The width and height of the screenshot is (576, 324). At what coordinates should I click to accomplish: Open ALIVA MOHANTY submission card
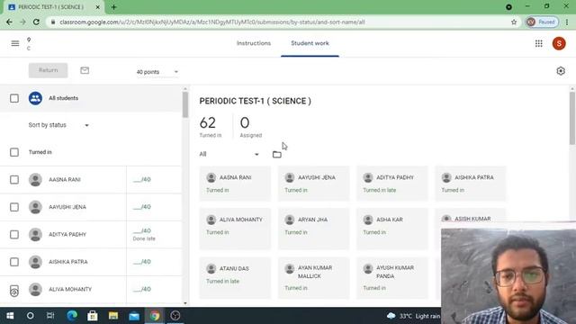235,229
